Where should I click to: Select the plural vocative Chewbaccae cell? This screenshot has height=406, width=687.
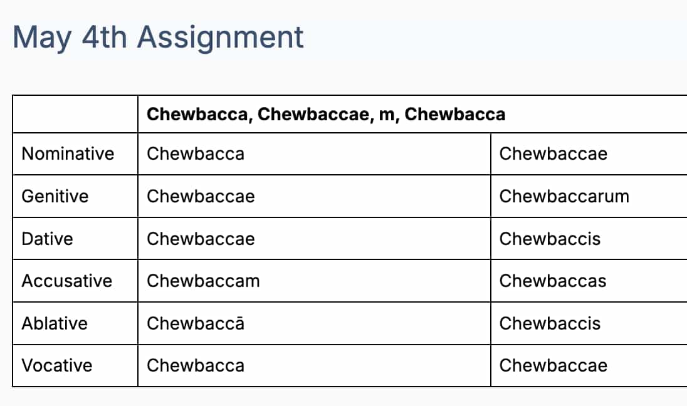pyautogui.click(x=589, y=365)
